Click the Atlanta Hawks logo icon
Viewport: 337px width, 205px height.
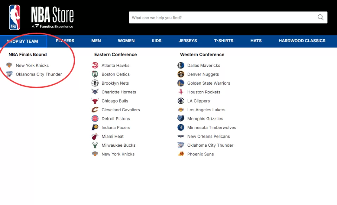[x=95, y=65]
